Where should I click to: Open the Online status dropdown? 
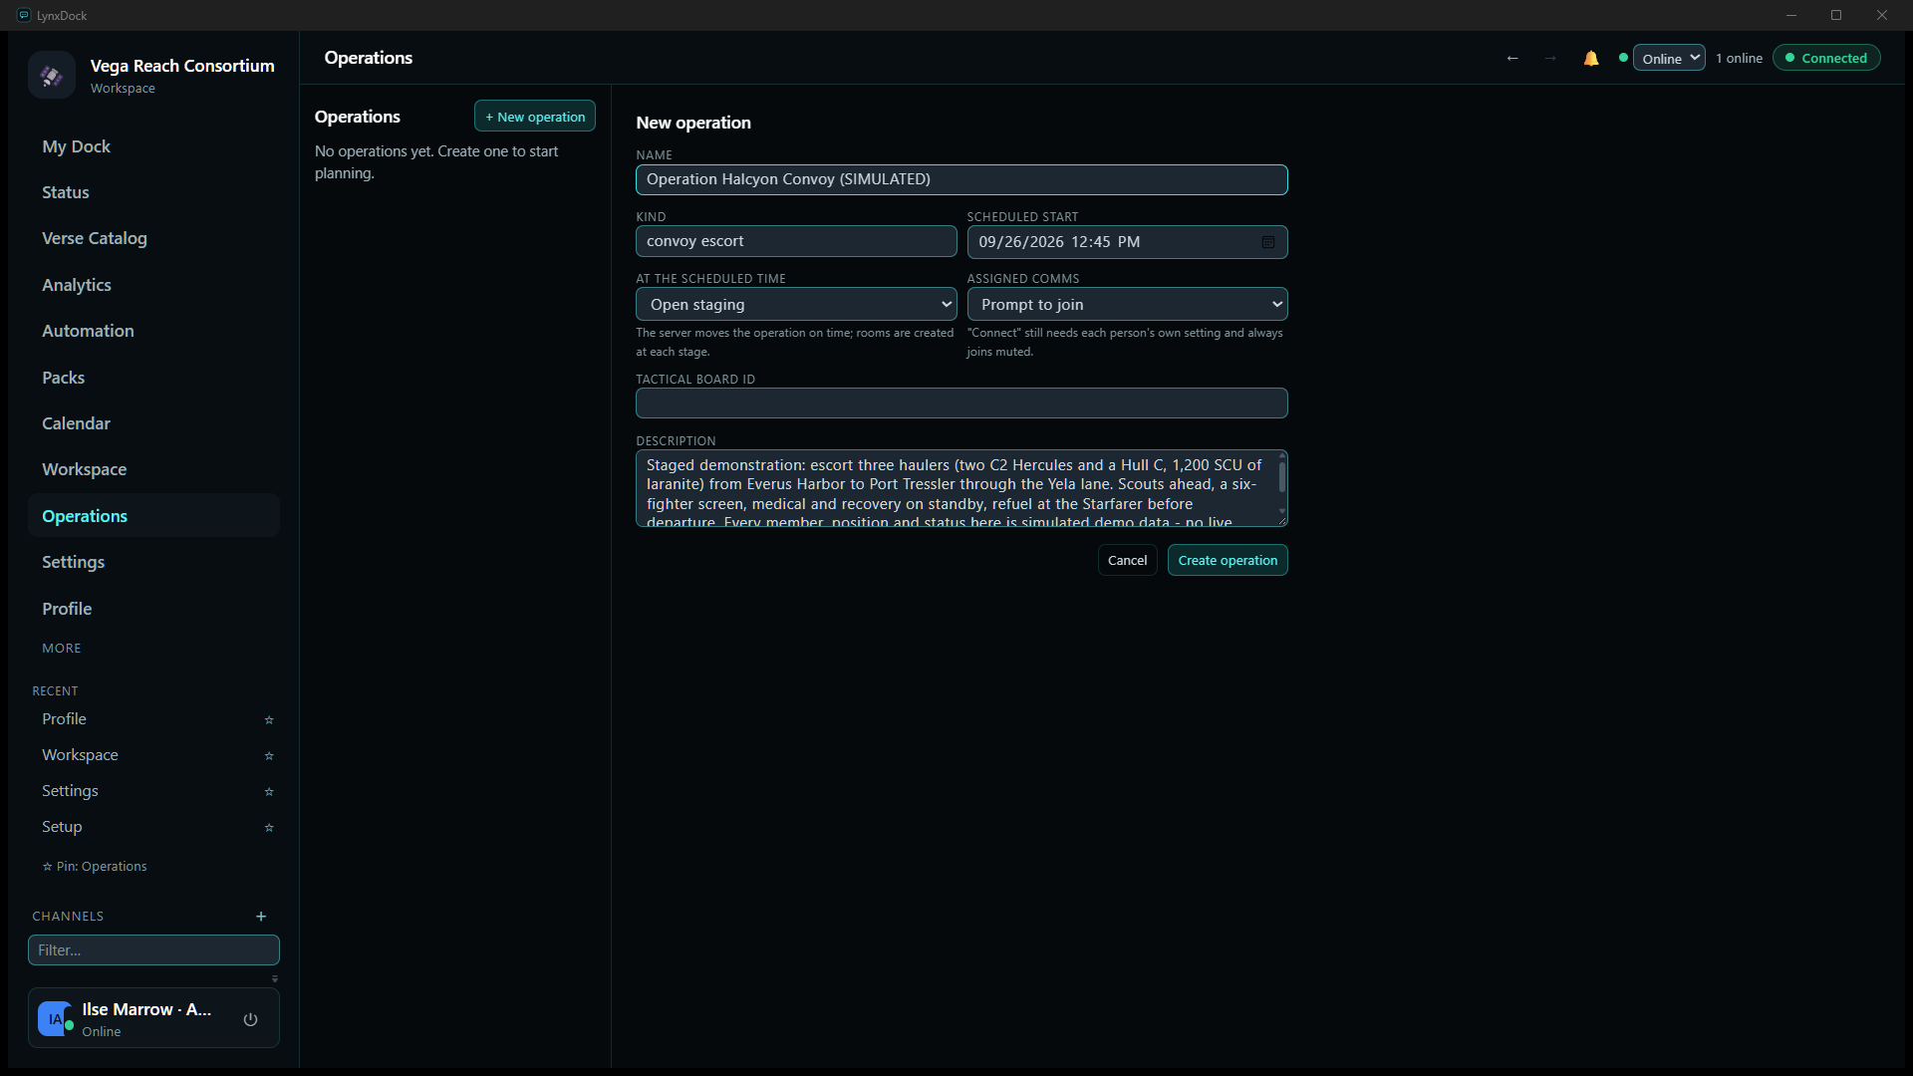point(1669,58)
